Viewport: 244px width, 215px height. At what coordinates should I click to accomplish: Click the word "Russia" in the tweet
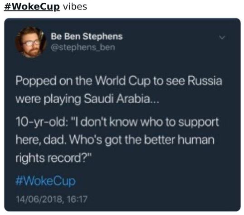click(x=205, y=81)
